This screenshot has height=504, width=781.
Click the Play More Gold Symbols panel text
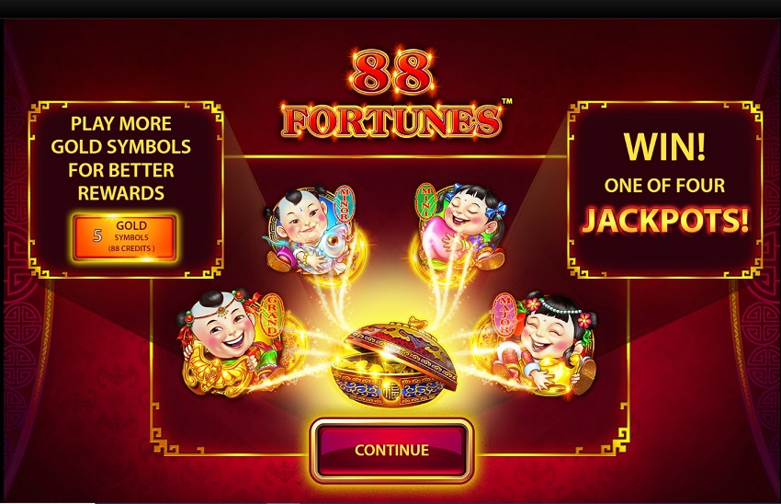(x=121, y=158)
